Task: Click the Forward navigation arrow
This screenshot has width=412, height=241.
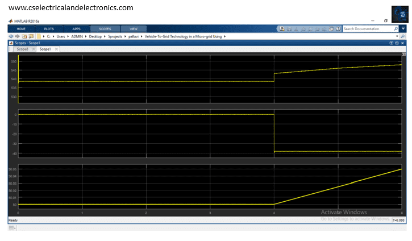Action: pyautogui.click(x=16, y=36)
